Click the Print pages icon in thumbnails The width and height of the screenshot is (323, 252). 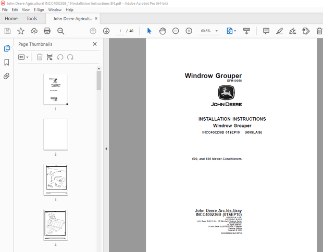(x=49, y=57)
